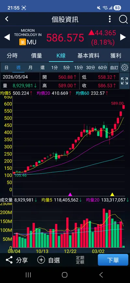The width and height of the screenshot is (130, 283).
Task: Tap the Android home button
Action: tap(65, 275)
